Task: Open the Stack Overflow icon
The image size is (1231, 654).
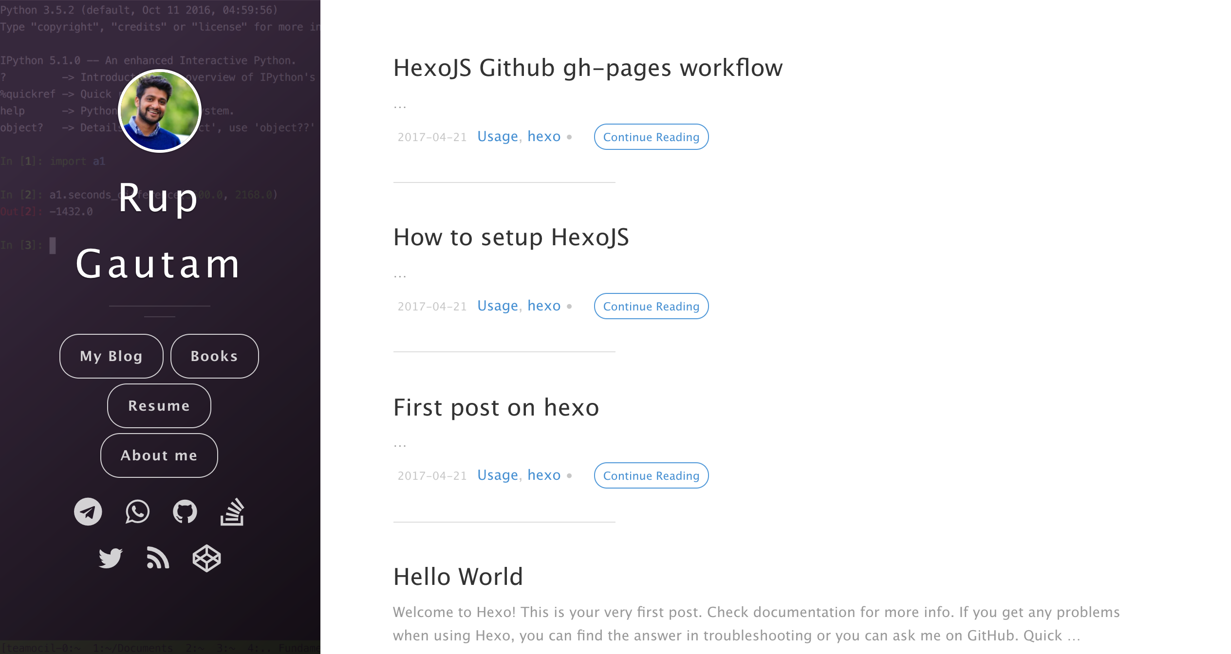Action: click(x=232, y=511)
